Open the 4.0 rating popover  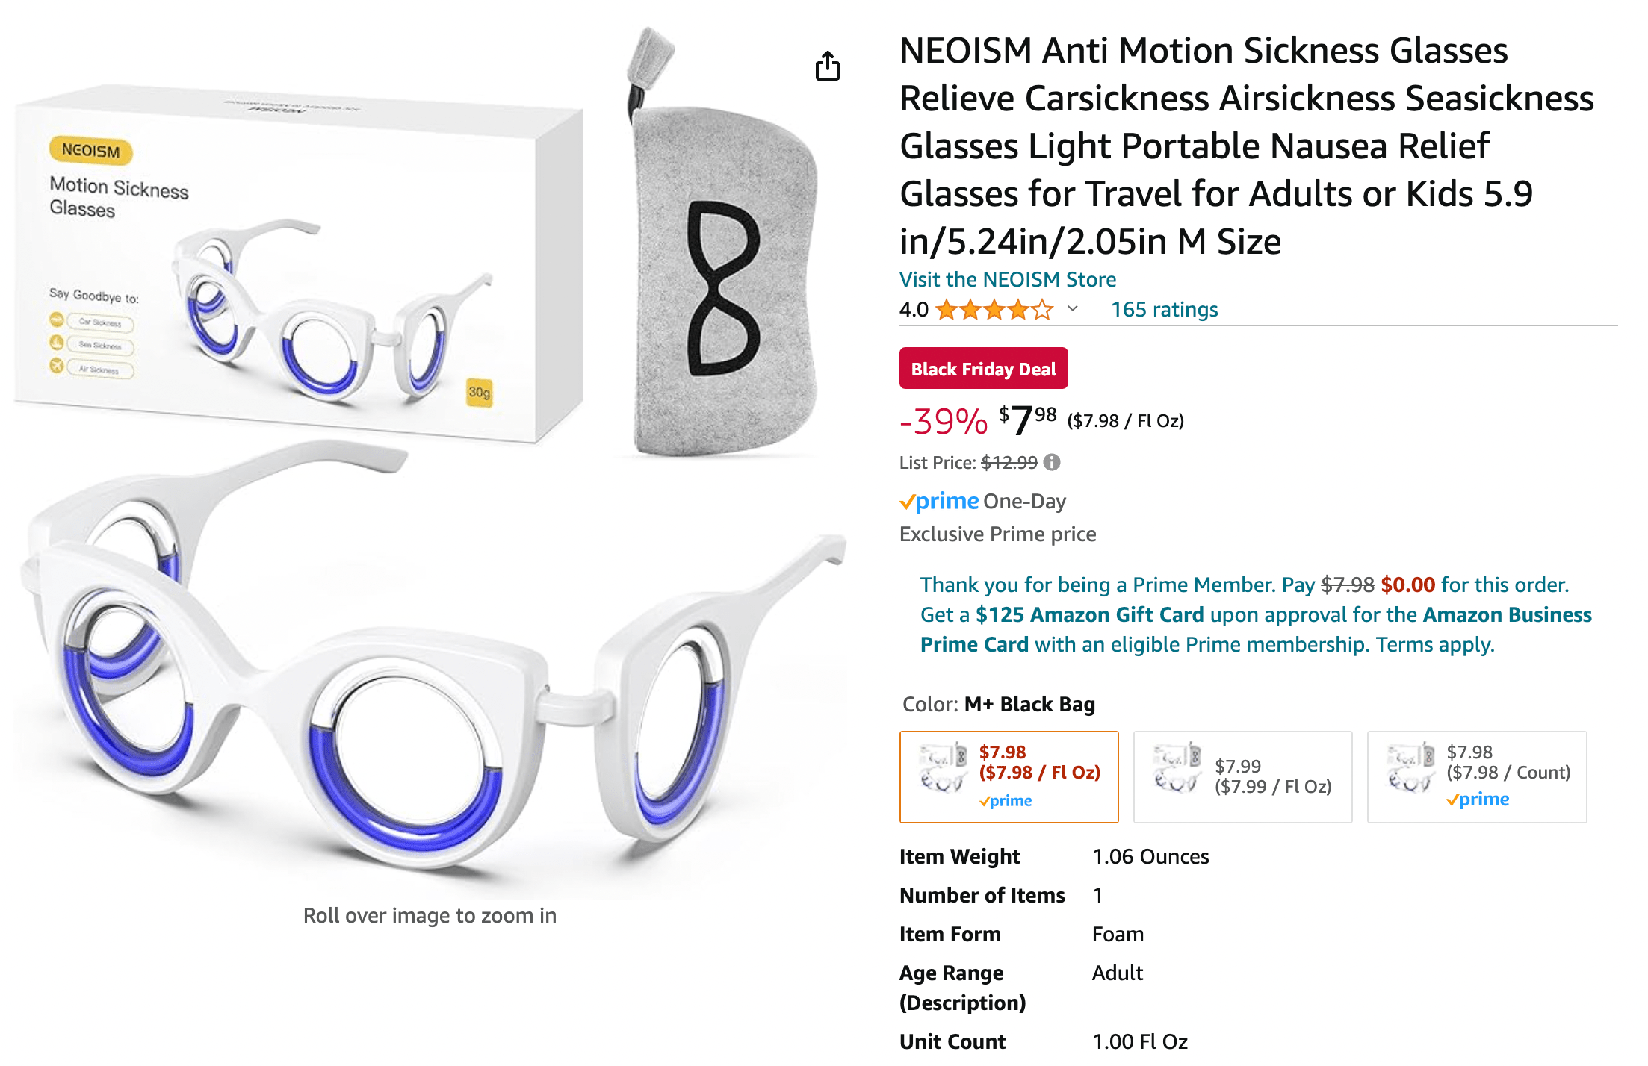(914, 309)
